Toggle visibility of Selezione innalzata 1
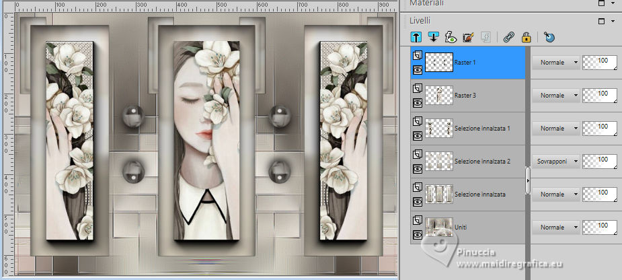The height and width of the screenshot is (280, 622). pos(418,136)
